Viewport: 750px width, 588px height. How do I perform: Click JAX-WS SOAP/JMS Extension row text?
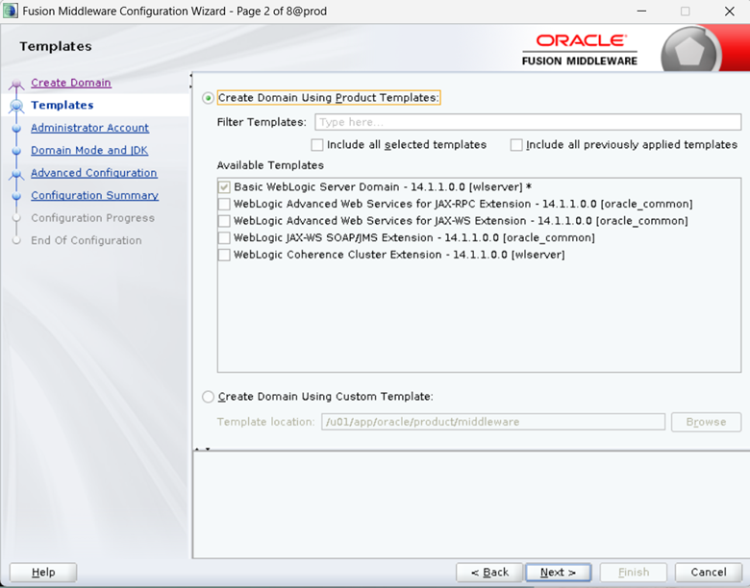(x=414, y=237)
